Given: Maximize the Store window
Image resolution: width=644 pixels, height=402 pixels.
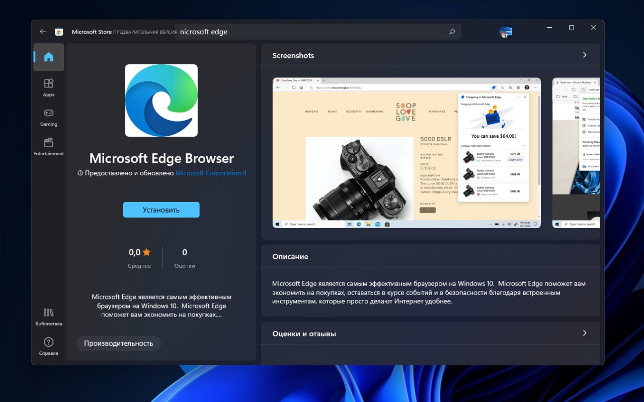Looking at the screenshot, I should pos(571,28).
